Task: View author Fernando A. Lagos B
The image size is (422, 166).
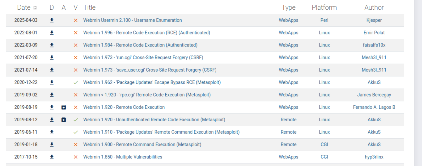Action: click(x=374, y=107)
